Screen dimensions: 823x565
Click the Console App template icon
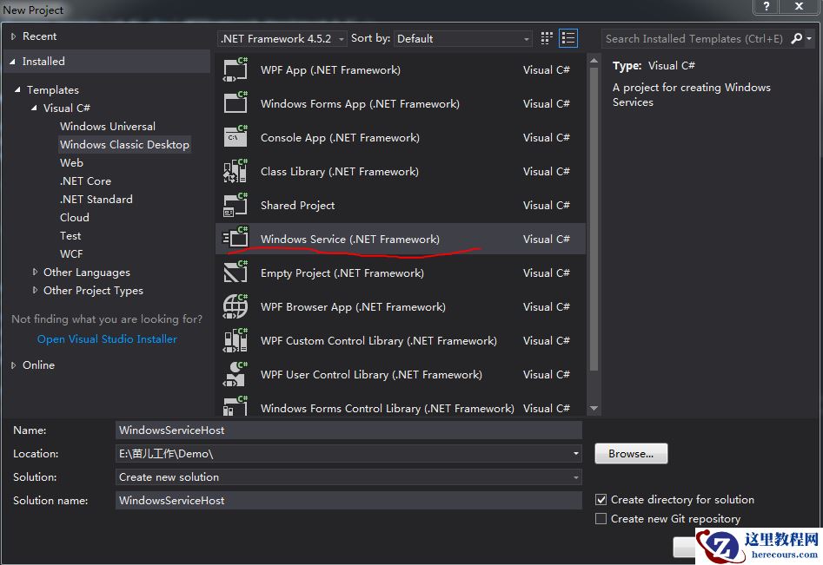(236, 138)
